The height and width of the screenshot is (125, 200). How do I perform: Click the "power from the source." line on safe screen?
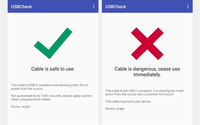[27, 89]
